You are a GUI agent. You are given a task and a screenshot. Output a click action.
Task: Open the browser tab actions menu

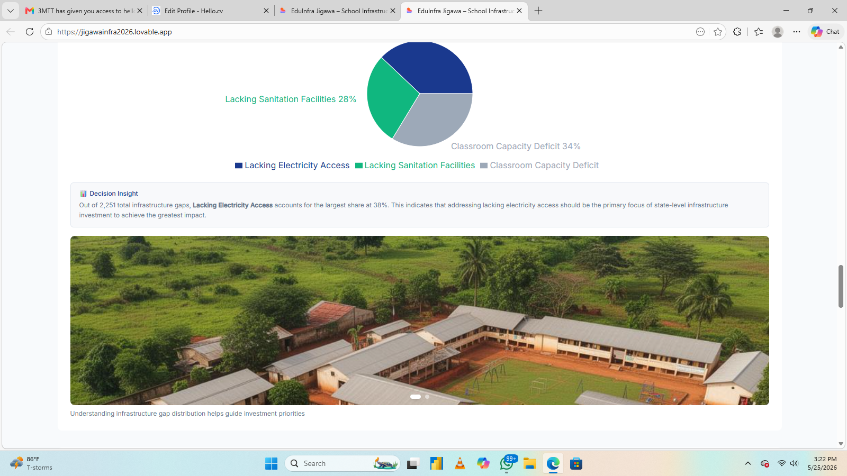11,11
